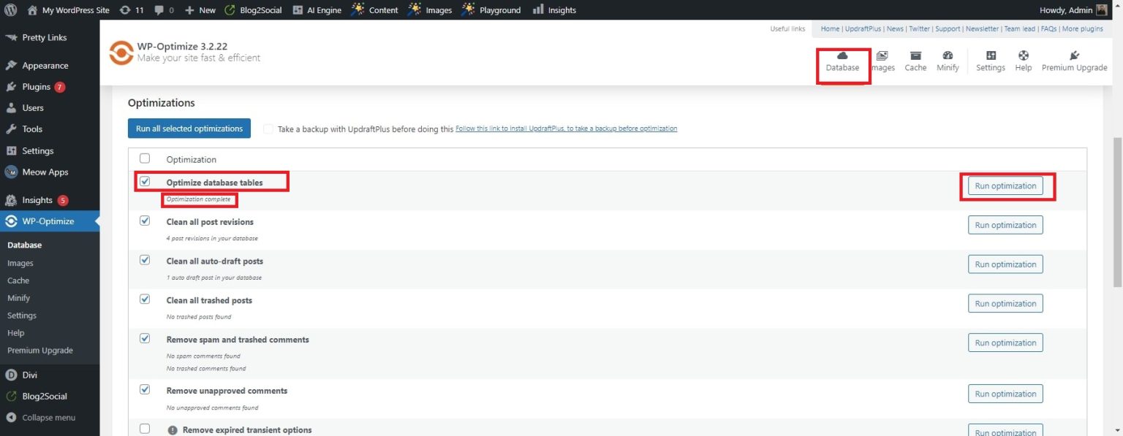Expand the Meow Apps sidebar menu

44,172
